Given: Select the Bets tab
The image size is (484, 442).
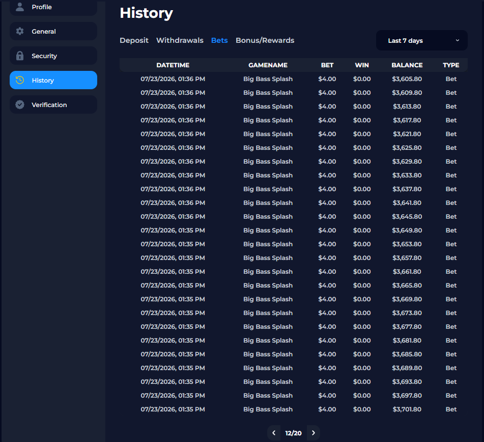Looking at the screenshot, I should [x=219, y=40].
